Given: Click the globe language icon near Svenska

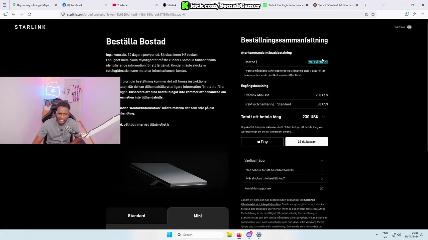Looking at the screenshot, I should click(409, 27).
